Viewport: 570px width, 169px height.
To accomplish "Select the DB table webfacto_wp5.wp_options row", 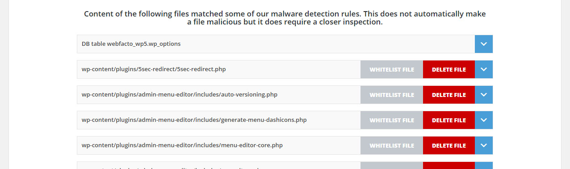I will pos(276,44).
